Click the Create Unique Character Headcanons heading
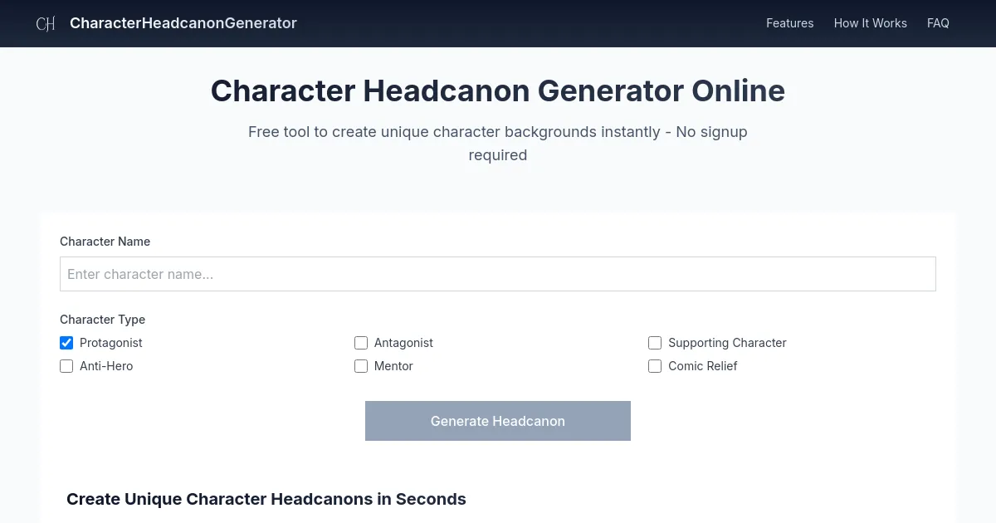This screenshot has width=996, height=523. click(266, 499)
